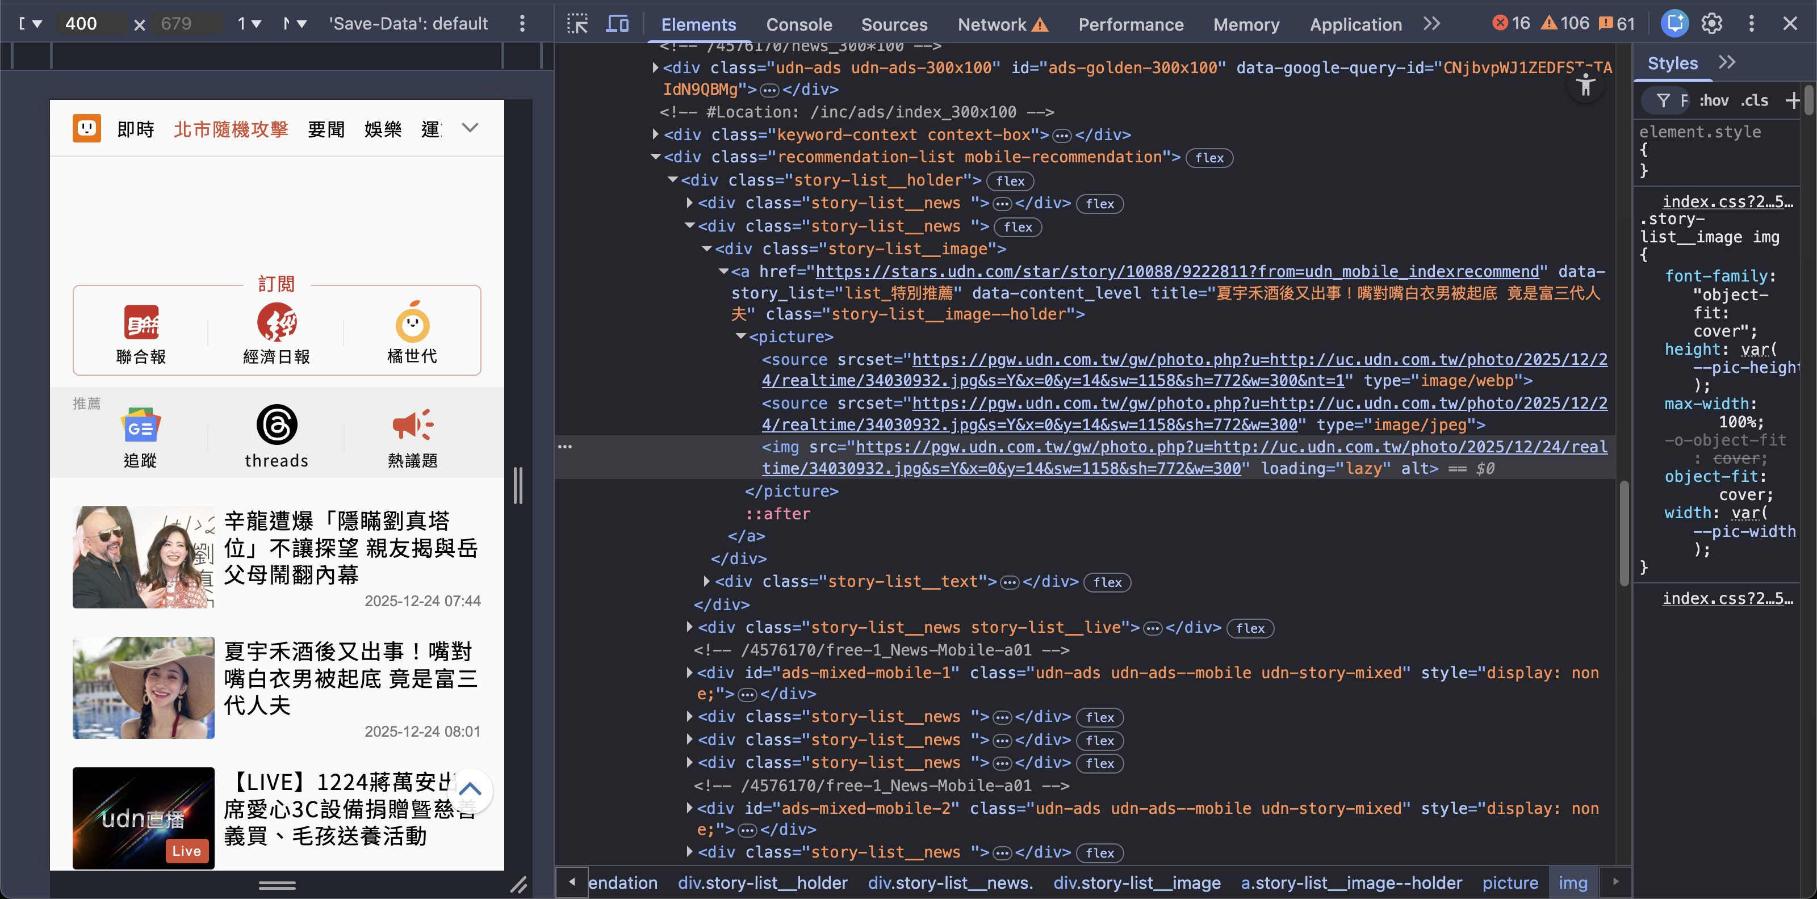The image size is (1817, 899).
Task: Expand the news category chevron menu
Action: 470,128
